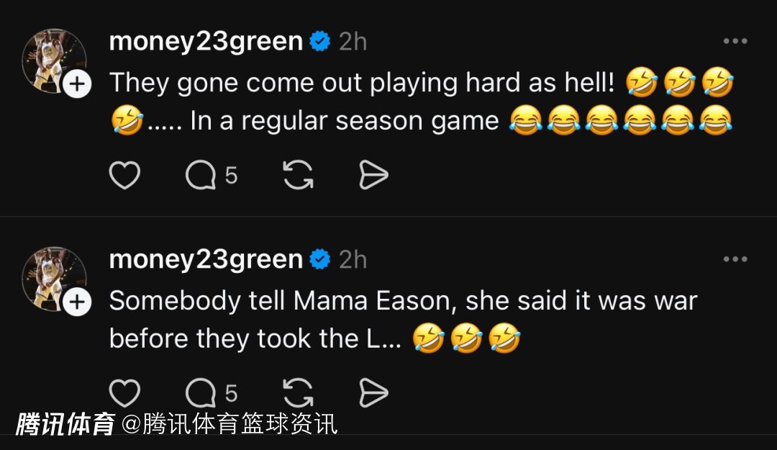The width and height of the screenshot is (777, 450).
Task: Like the Mama Eason post
Action: [x=124, y=393]
